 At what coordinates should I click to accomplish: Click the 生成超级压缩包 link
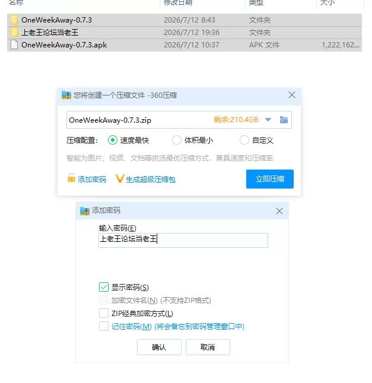(x=151, y=180)
